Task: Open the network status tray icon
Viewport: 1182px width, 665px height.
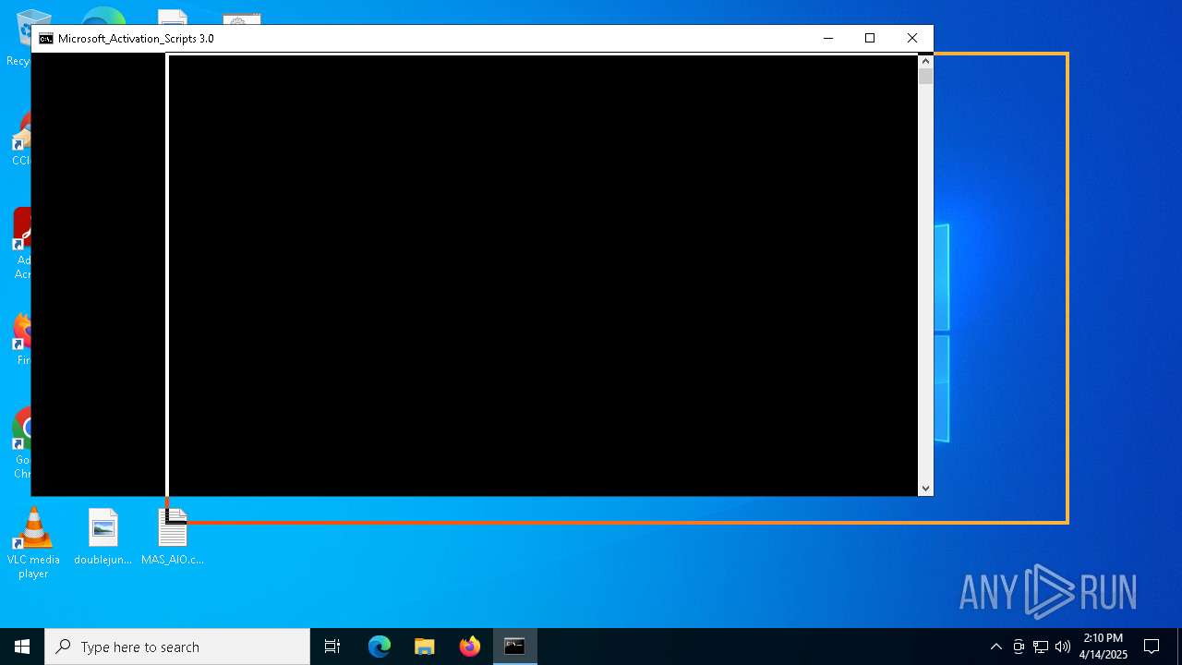Action: [x=1041, y=647]
